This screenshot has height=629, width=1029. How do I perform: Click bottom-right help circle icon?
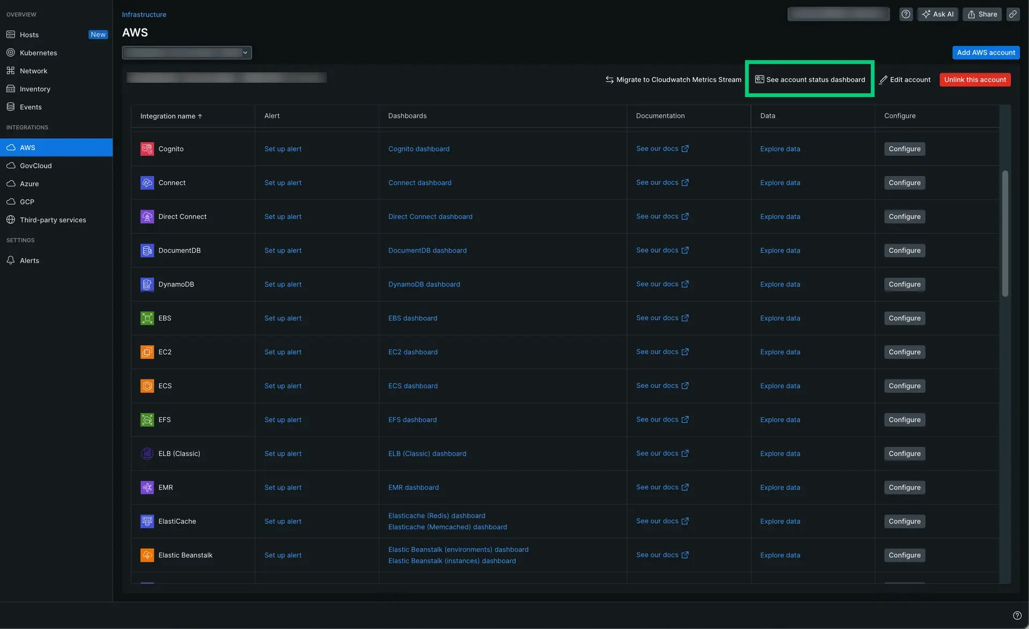1017,616
